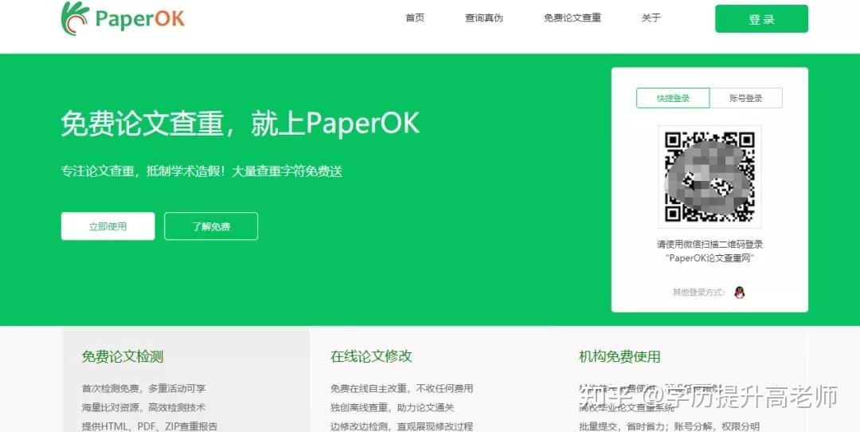Click the 立即使用 button

(108, 226)
